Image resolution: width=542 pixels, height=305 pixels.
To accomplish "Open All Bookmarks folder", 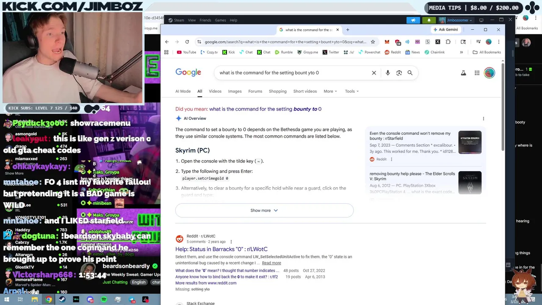I will (x=487, y=52).
